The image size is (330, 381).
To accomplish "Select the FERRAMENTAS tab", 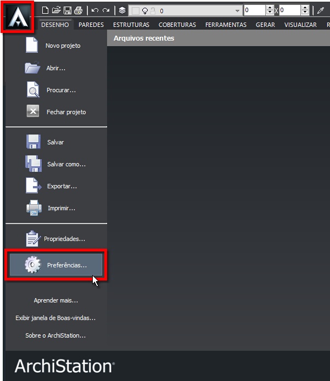I will tap(226, 25).
